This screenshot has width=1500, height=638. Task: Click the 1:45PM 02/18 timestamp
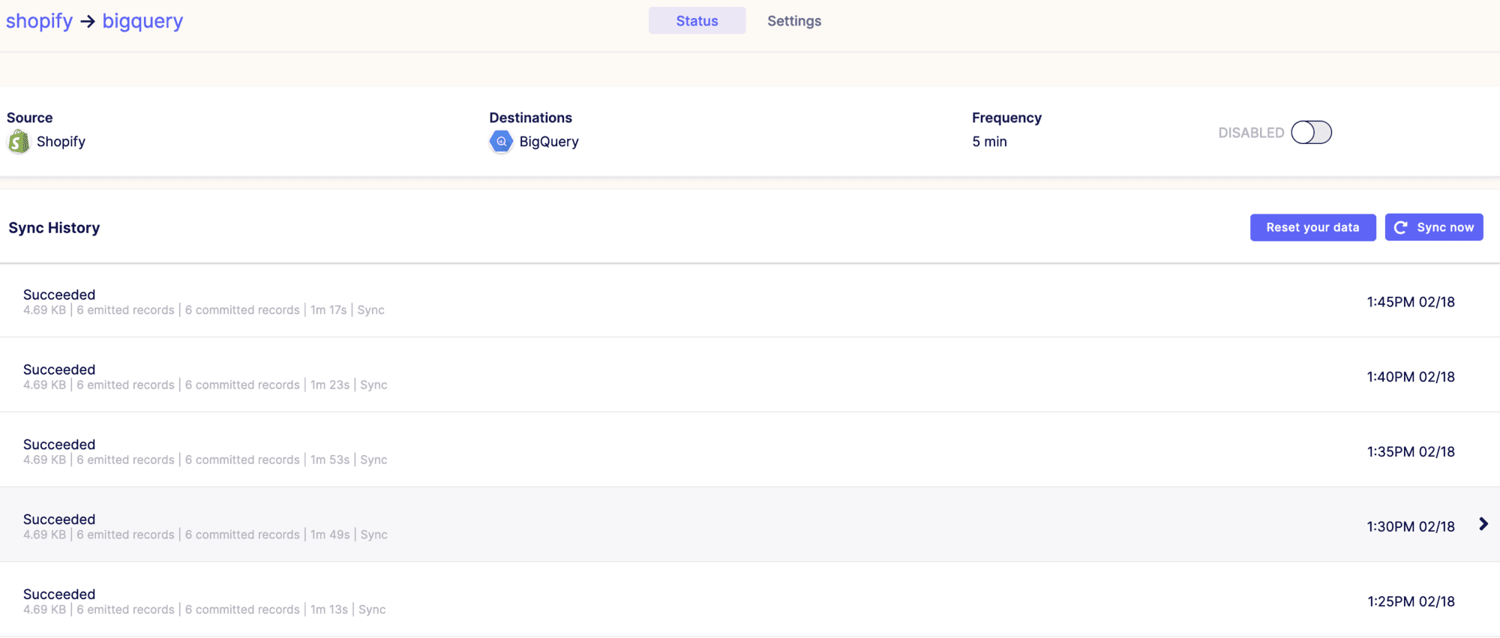click(1410, 302)
